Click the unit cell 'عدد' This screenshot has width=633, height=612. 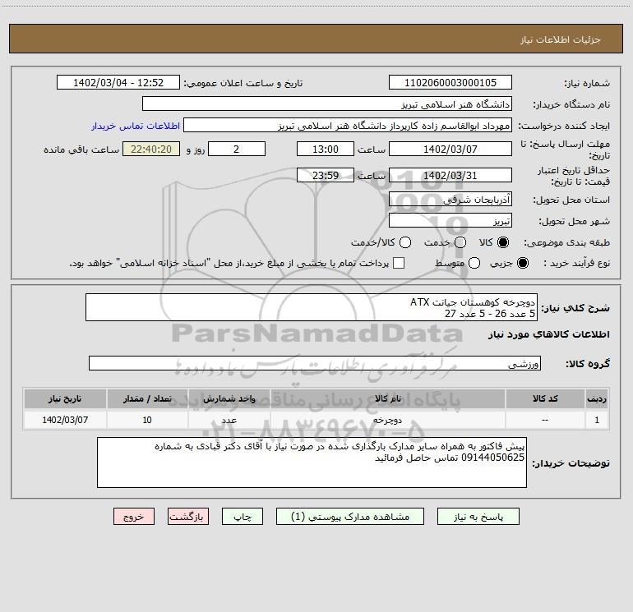click(229, 420)
